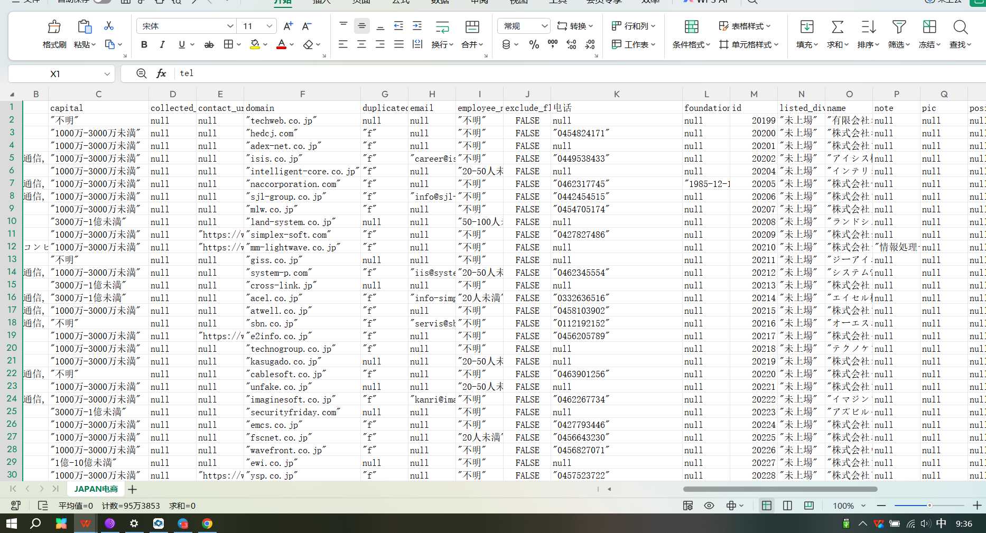
Task: Click the horizontal scrollbar thumb
Action: (780, 489)
